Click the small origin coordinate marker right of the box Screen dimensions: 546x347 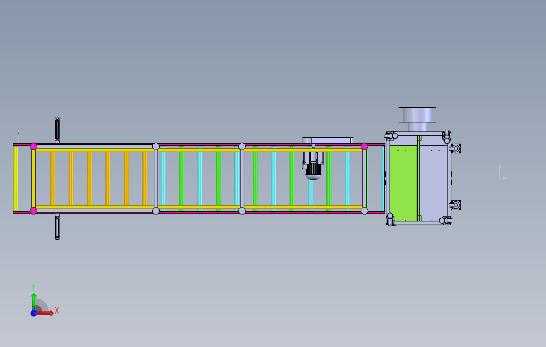(502, 172)
